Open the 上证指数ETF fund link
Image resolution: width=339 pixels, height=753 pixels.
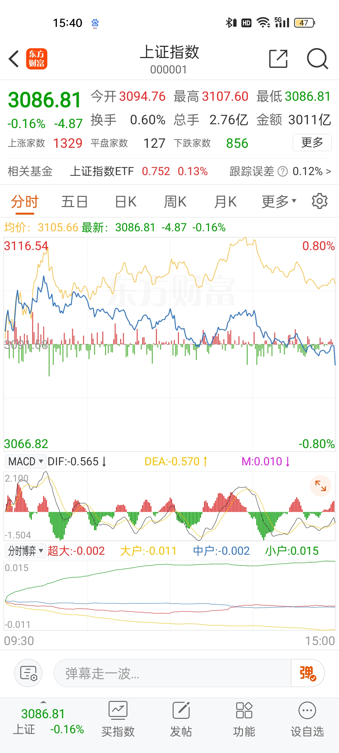point(102,171)
